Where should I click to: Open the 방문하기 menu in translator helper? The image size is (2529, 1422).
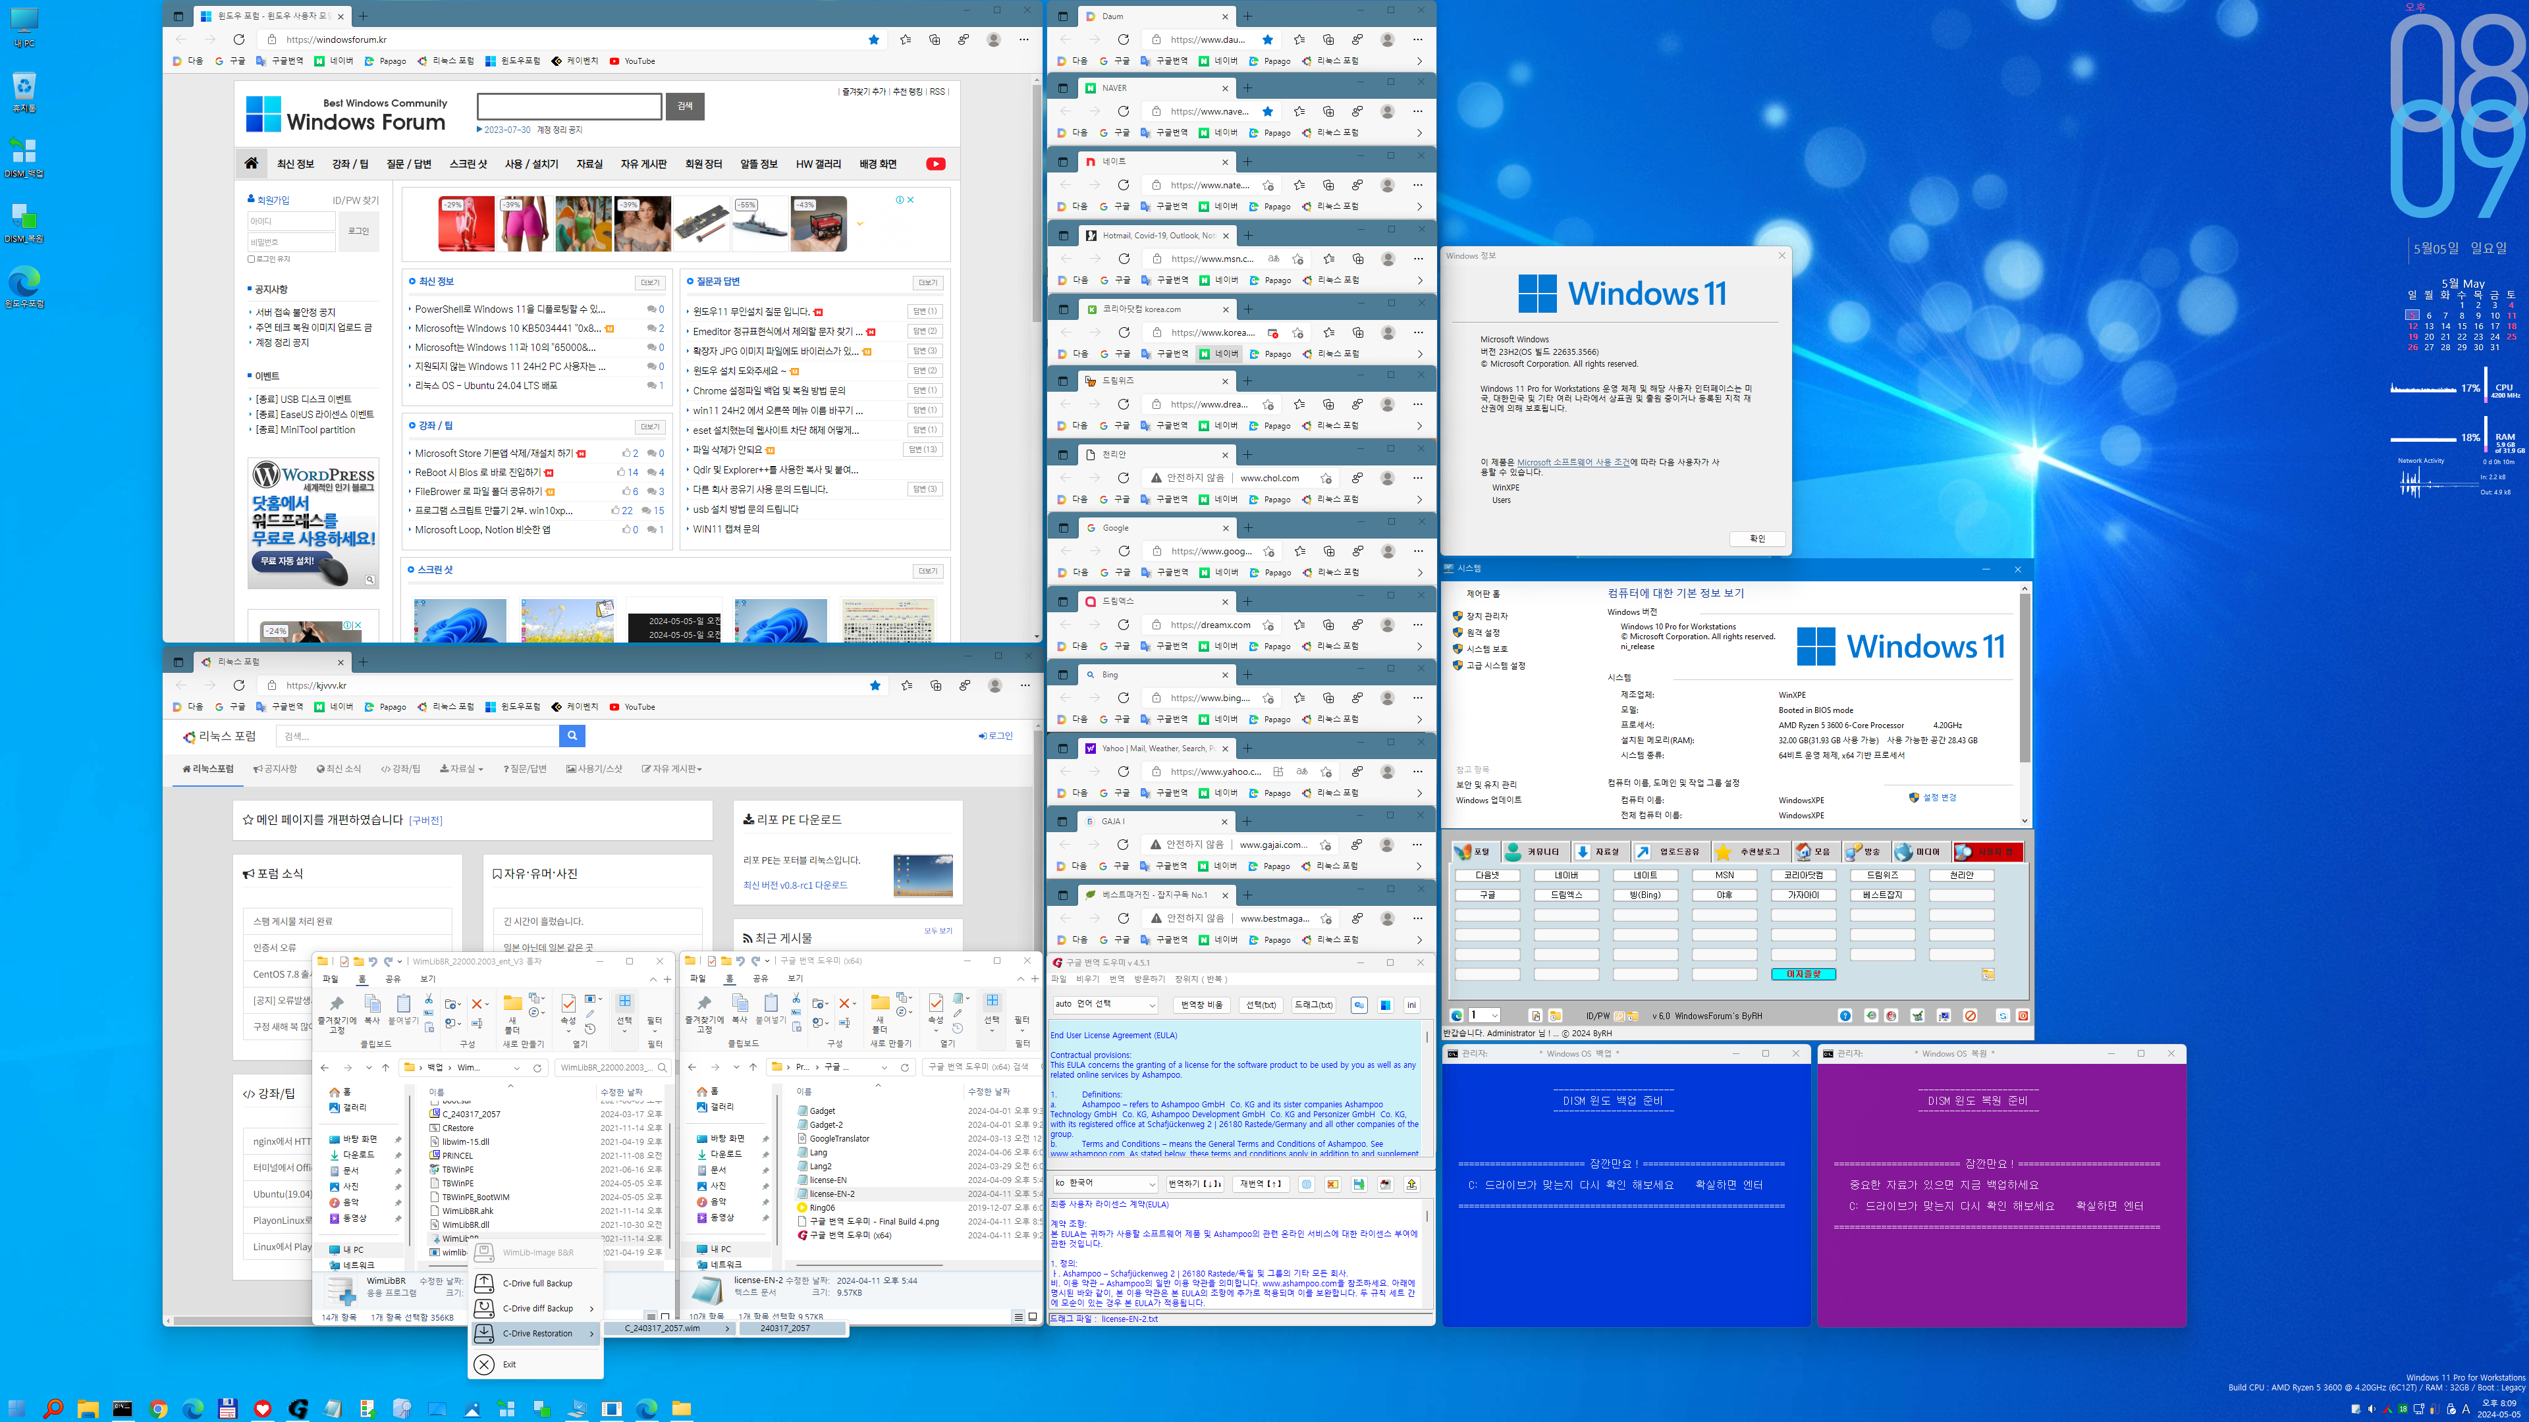pos(1150,978)
